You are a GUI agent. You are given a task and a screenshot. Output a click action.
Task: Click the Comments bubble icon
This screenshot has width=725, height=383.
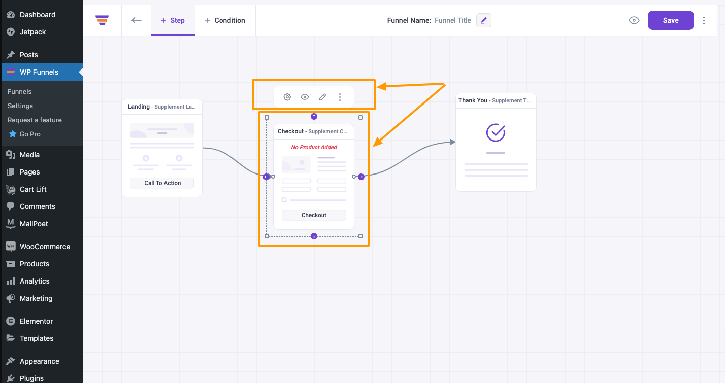coord(11,206)
